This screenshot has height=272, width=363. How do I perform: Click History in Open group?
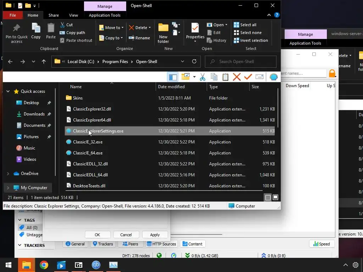coord(217,40)
